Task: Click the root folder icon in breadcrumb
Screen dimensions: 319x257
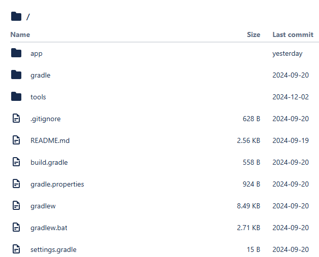Action: tap(16, 16)
